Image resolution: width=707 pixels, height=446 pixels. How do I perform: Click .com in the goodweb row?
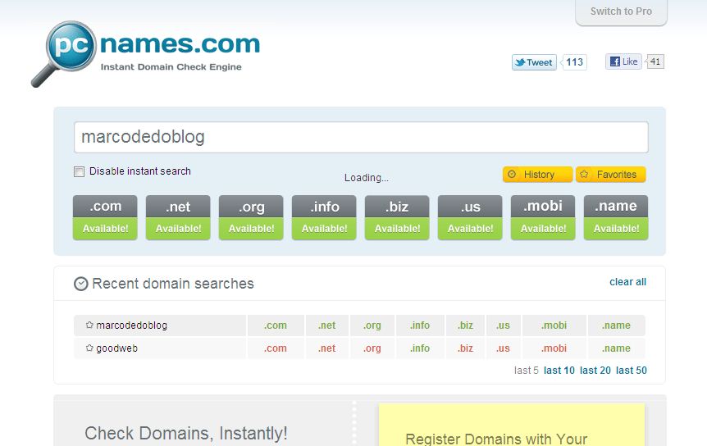pos(276,348)
